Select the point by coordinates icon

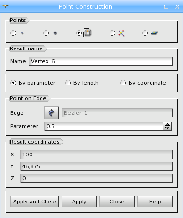pos(22,33)
